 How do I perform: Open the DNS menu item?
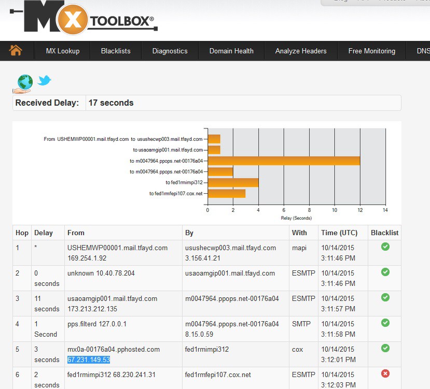423,51
